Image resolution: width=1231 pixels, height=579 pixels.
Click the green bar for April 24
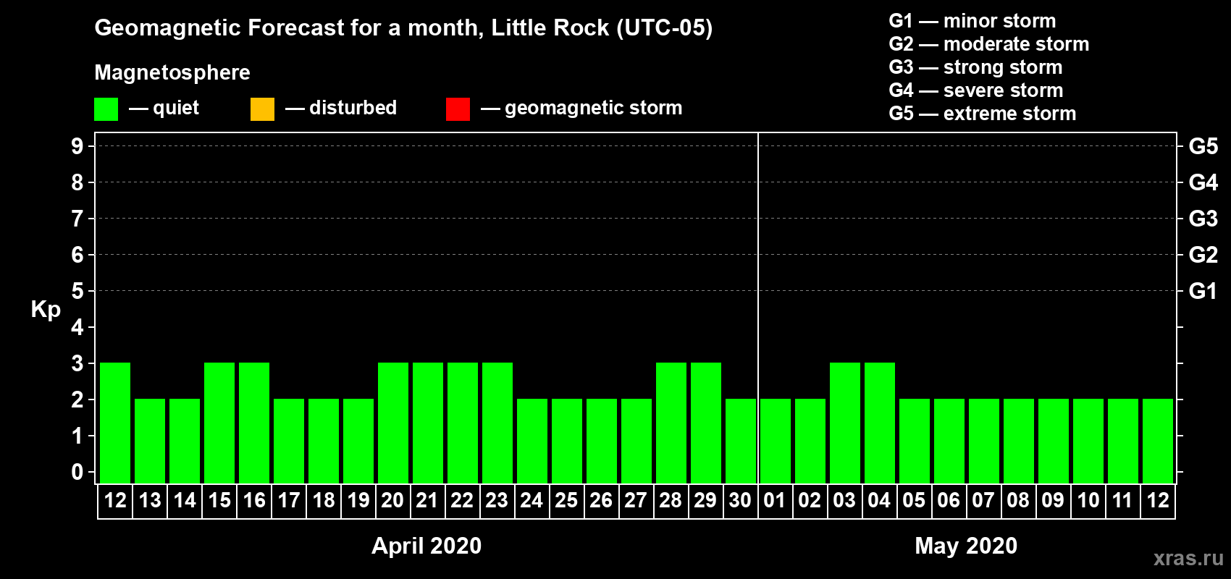[x=532, y=441]
